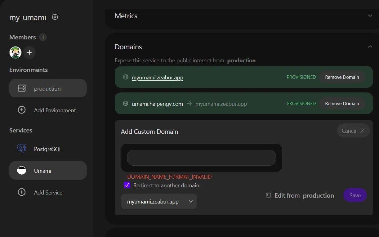This screenshot has width=379, height=237.
Task: Click the Add Service plus icon
Action: [x=22, y=192]
